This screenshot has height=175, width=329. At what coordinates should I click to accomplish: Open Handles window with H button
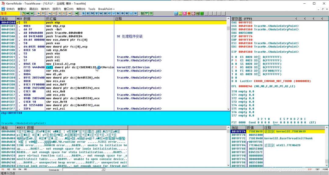click(x=105, y=13)
